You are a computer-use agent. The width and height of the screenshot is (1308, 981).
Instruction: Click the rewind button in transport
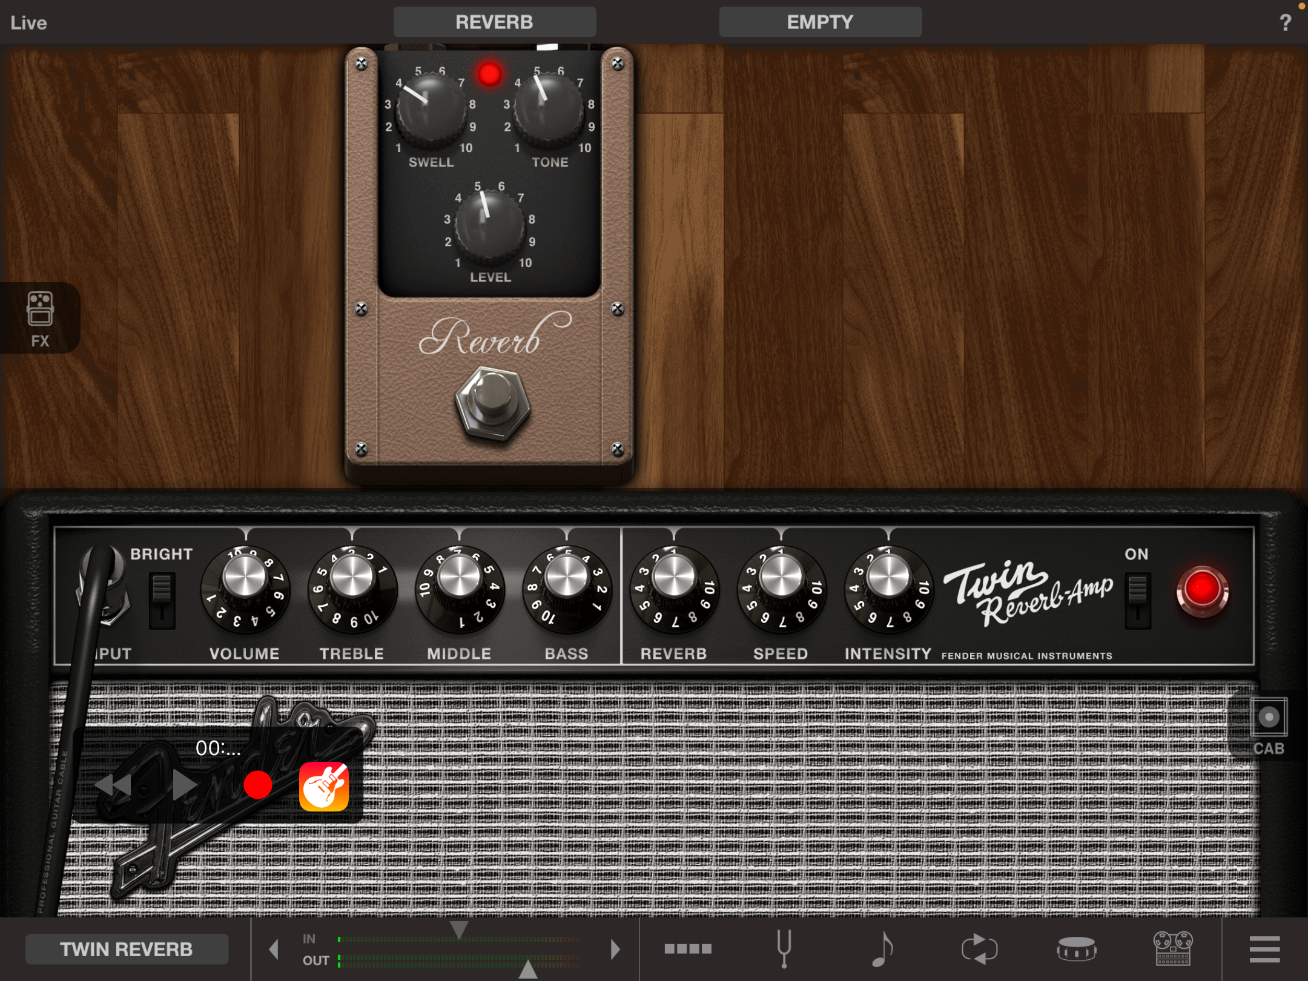click(x=113, y=785)
